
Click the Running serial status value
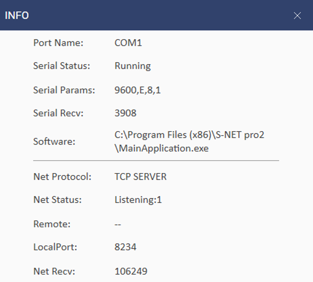click(x=133, y=66)
